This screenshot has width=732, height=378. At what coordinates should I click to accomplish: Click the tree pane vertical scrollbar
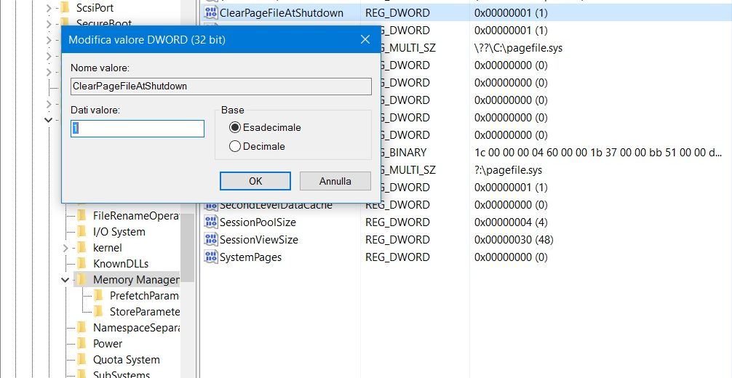click(187, 248)
